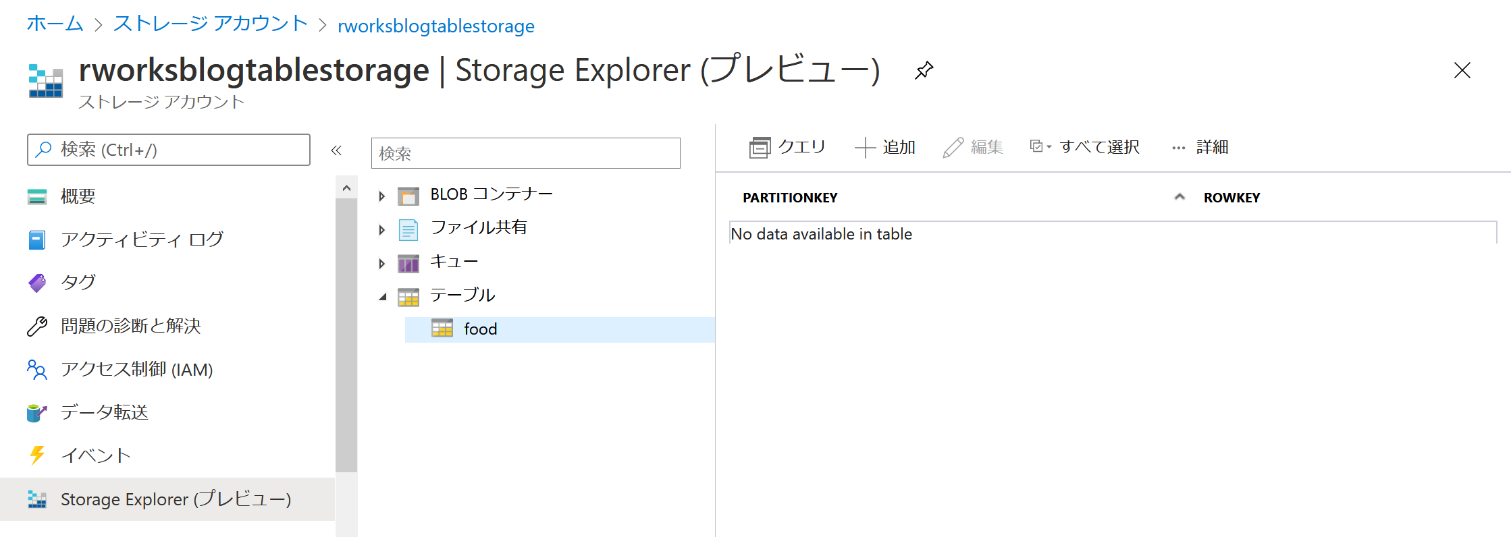1511x537 pixels.
Task: Open the 詳細 more options menu
Action: pyautogui.click(x=1200, y=147)
